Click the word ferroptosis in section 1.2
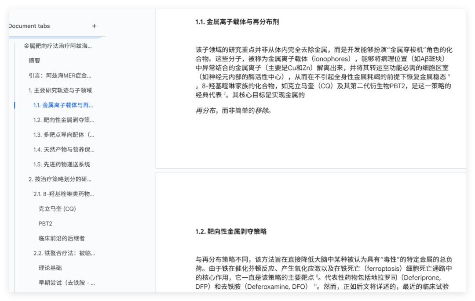 (383, 269)
